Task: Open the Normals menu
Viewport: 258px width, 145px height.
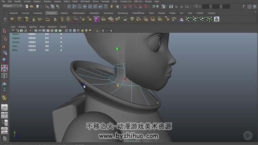Action: click(105, 1)
